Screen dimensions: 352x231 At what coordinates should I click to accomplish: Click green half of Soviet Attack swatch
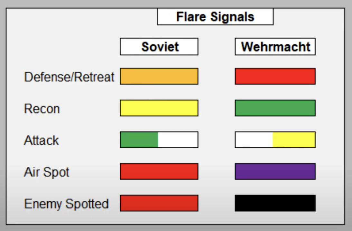(139, 140)
